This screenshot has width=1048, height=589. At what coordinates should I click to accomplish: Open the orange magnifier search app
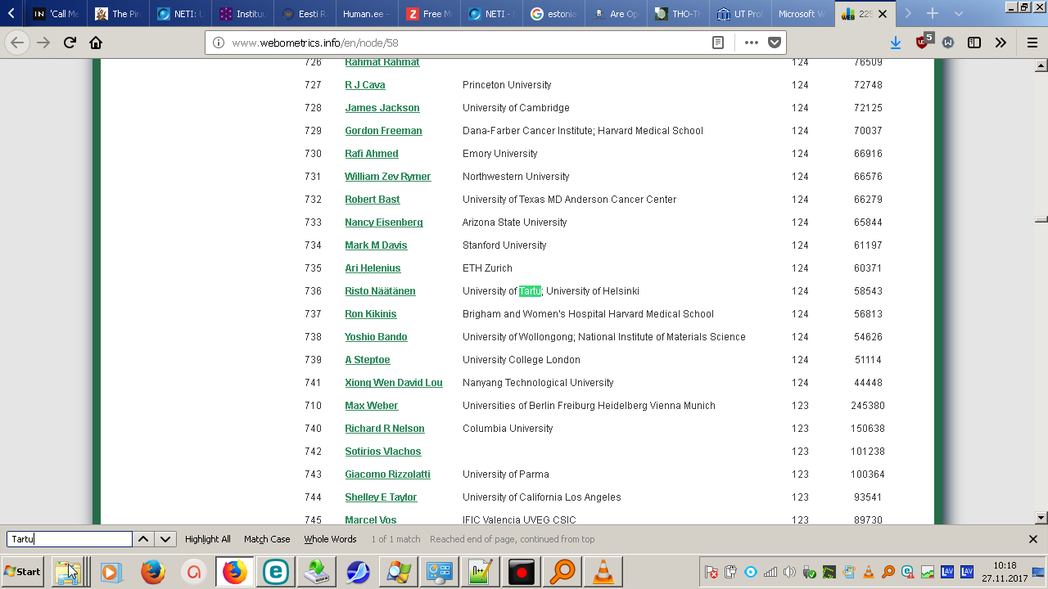pyautogui.click(x=562, y=571)
